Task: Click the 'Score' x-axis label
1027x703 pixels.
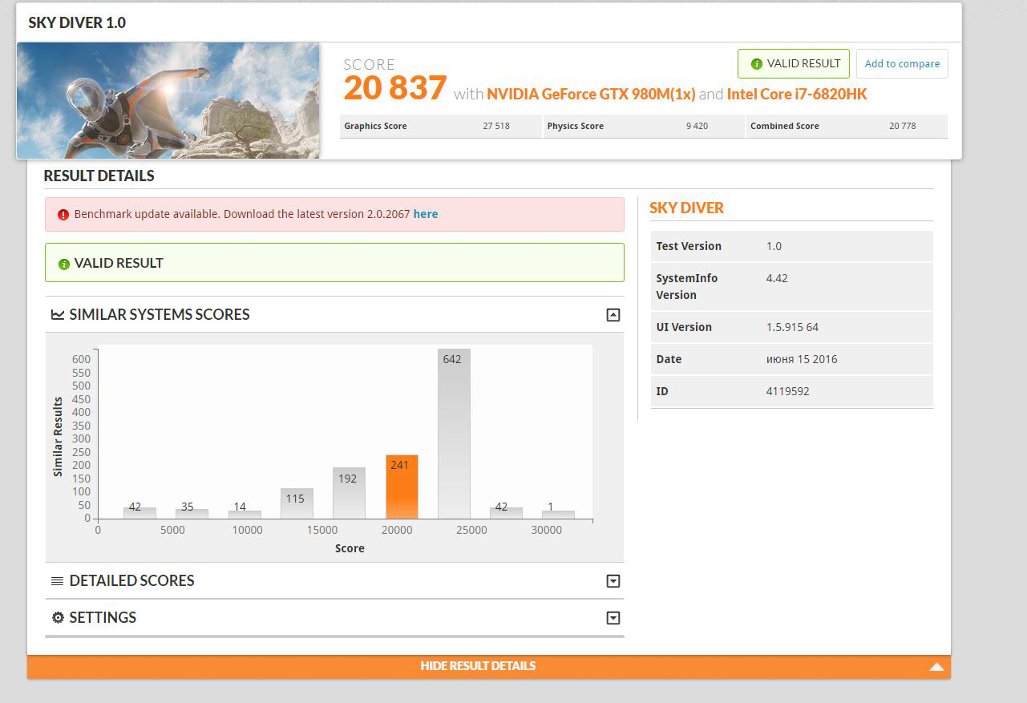Action: [x=350, y=549]
